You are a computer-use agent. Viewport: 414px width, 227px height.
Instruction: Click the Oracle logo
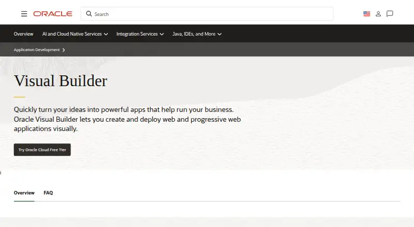53,14
